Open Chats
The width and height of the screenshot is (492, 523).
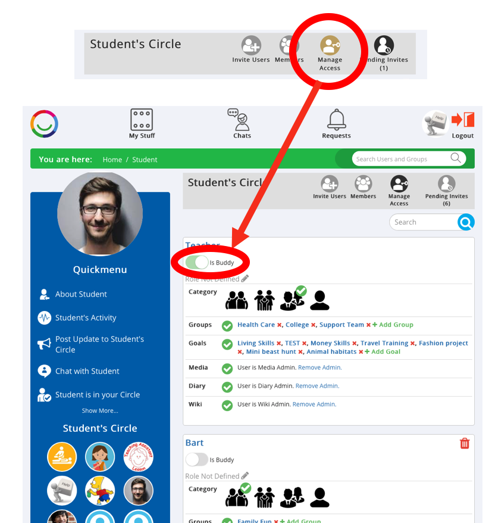pyautogui.click(x=242, y=124)
